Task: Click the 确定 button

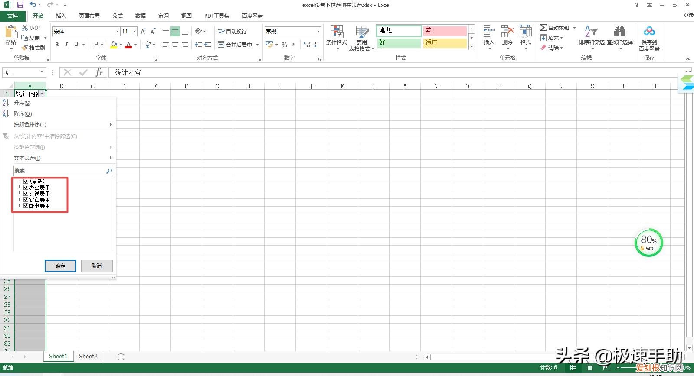Action: [60, 266]
